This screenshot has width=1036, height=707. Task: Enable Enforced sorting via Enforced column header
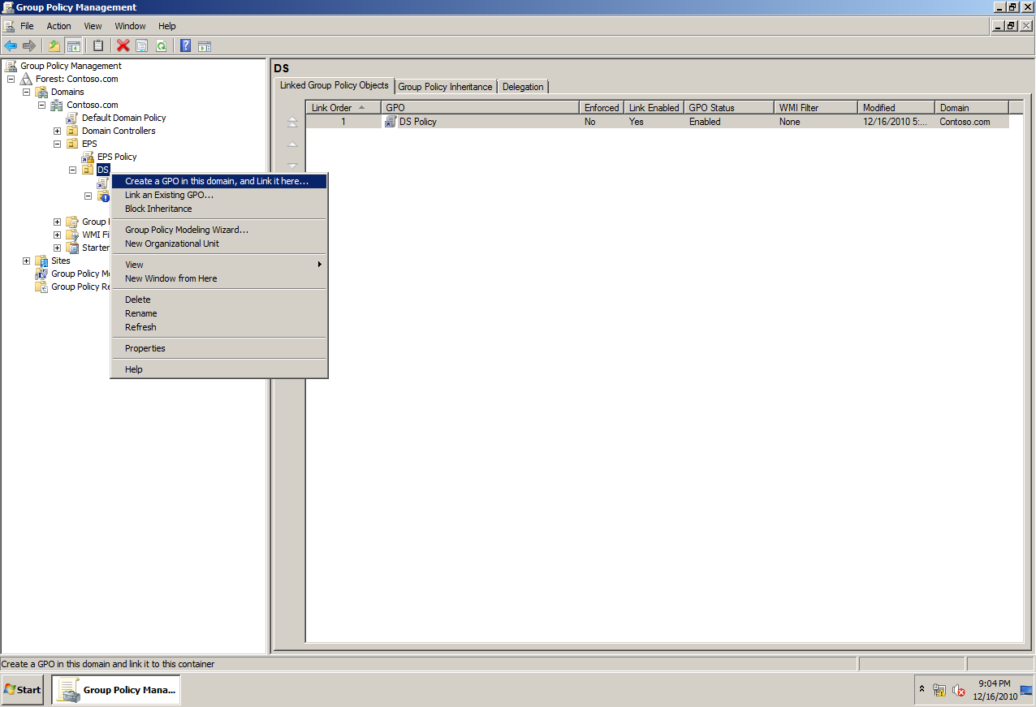pos(601,106)
